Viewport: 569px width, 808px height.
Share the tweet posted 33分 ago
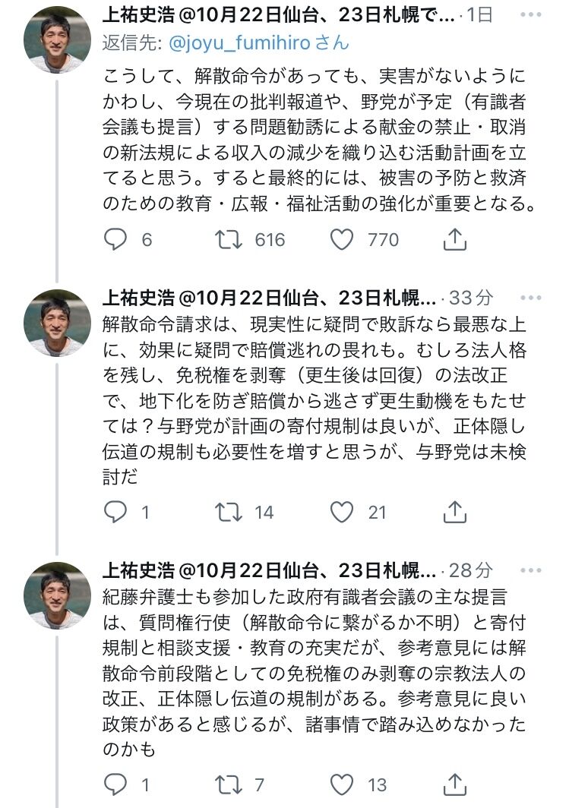[x=454, y=513]
